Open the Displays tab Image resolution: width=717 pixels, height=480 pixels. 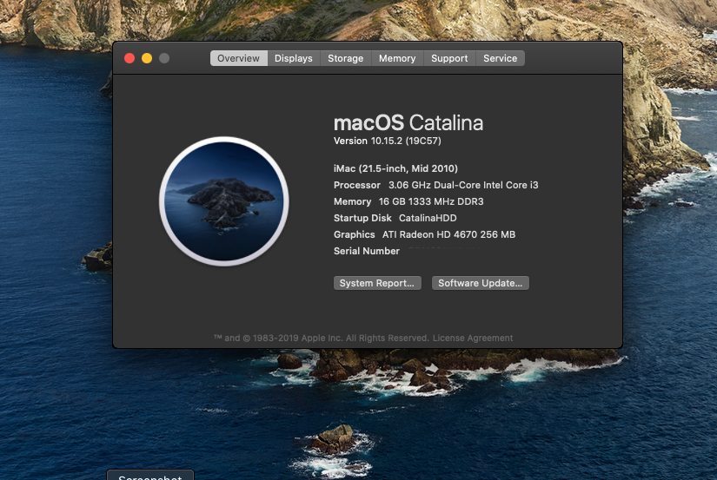point(294,58)
